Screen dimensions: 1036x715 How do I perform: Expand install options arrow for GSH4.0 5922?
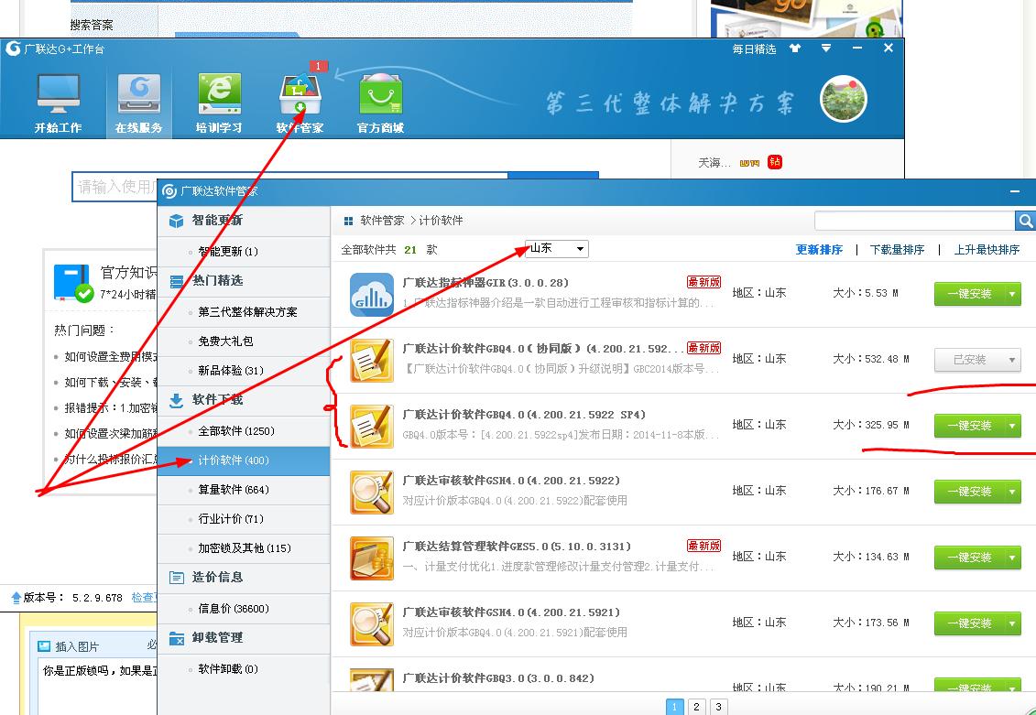[1012, 492]
